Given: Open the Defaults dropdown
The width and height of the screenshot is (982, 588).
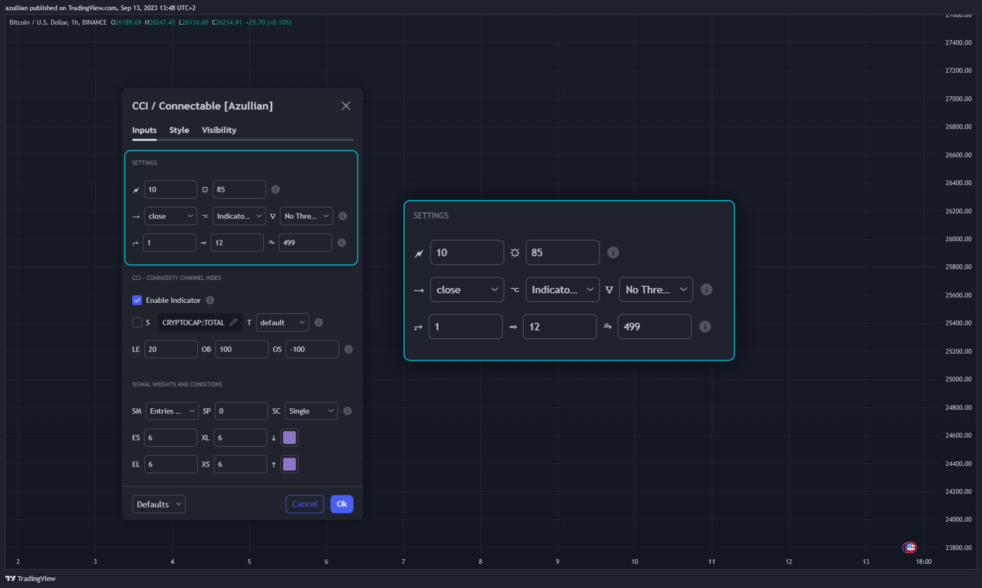Looking at the screenshot, I should tap(159, 504).
